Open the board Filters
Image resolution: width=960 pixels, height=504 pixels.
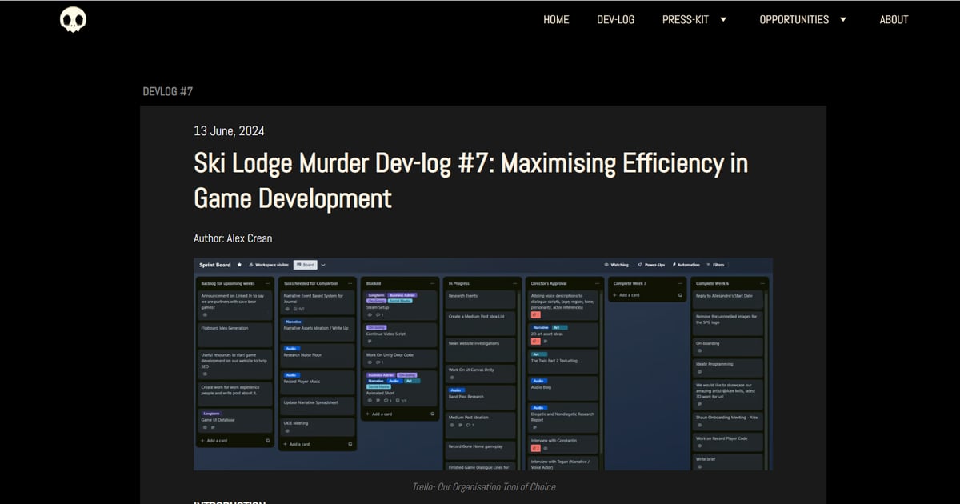718,264
